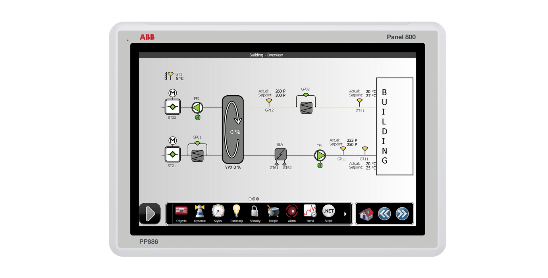Toggle the TF1 fan
This screenshot has height=278, width=548.
click(320, 156)
